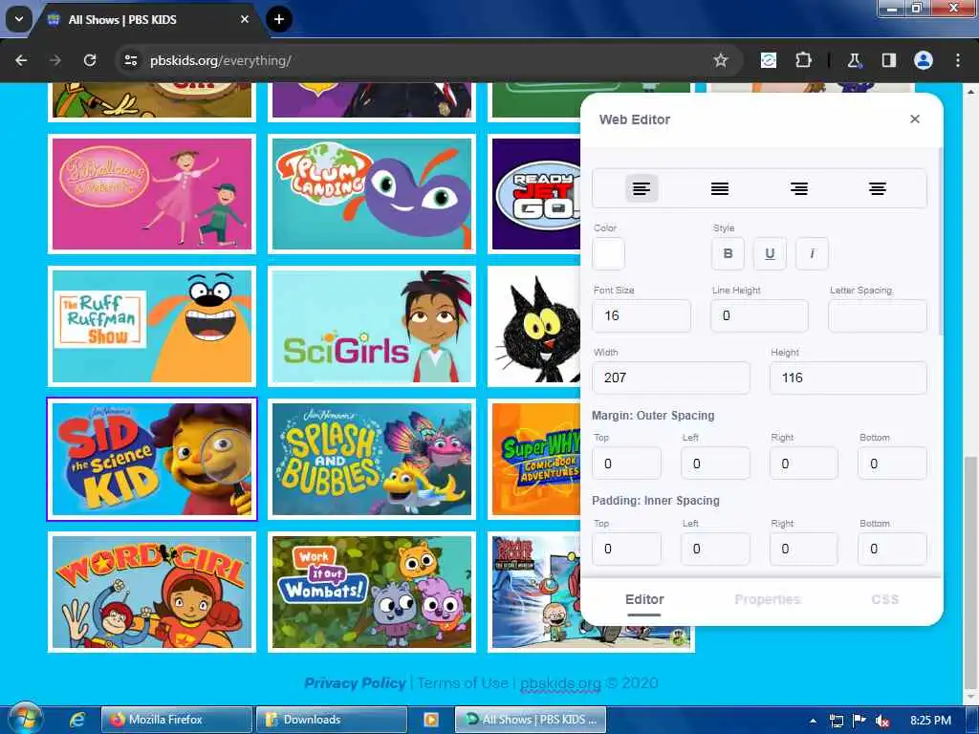Click the muted volume tray icon

(x=882, y=721)
